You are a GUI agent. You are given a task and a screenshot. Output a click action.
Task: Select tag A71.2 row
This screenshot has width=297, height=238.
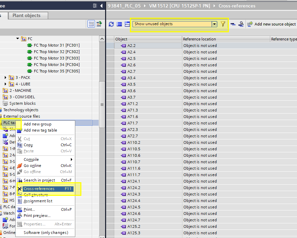click(x=148, y=104)
